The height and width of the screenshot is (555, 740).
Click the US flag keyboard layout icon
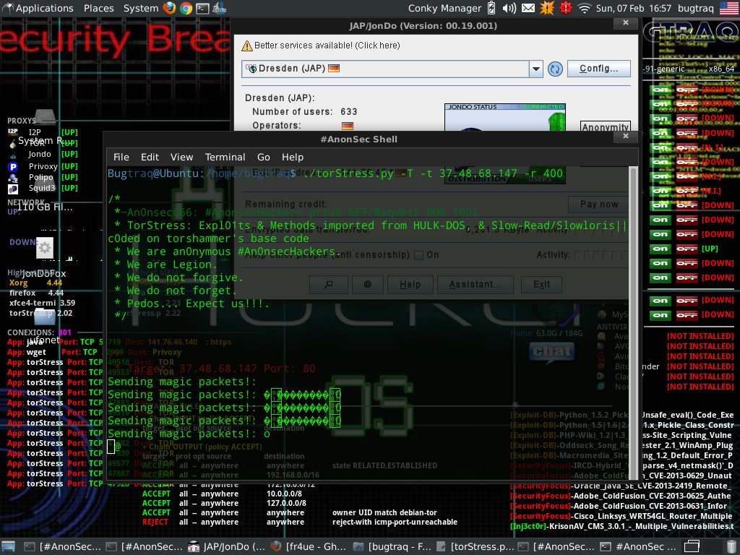728,8
